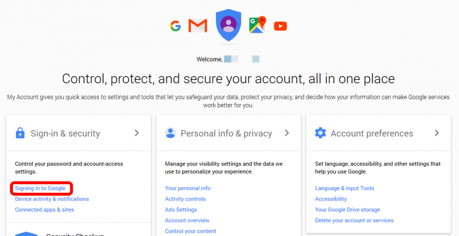This screenshot has width=459, height=236.
Task: Open Your Google Drive storage link
Action: [348, 210]
